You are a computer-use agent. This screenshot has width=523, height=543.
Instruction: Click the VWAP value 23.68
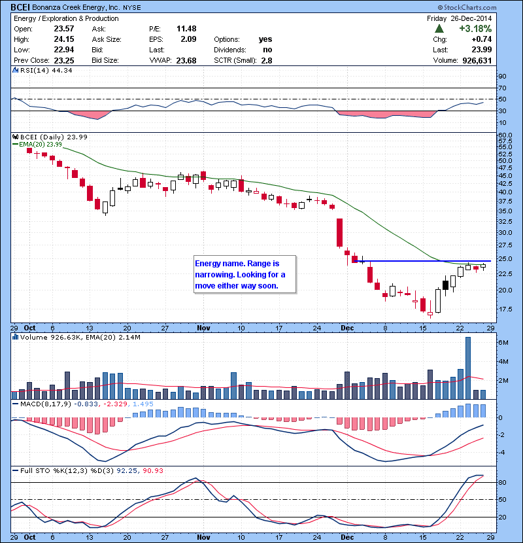[x=186, y=61]
